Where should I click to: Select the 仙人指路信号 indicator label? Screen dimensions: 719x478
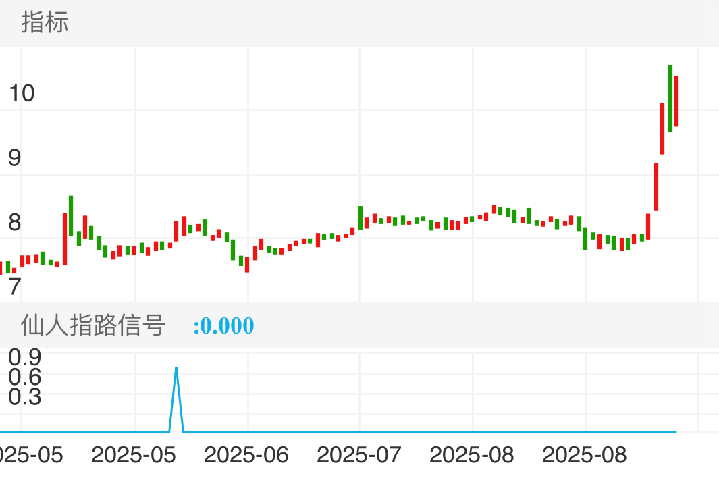(92, 325)
